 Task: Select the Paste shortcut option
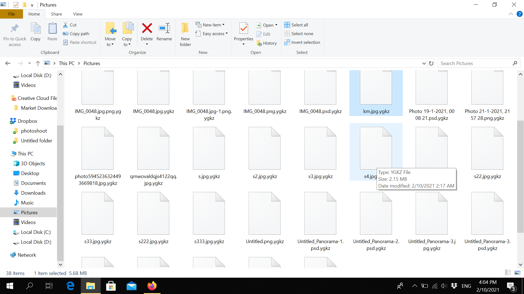(80, 42)
